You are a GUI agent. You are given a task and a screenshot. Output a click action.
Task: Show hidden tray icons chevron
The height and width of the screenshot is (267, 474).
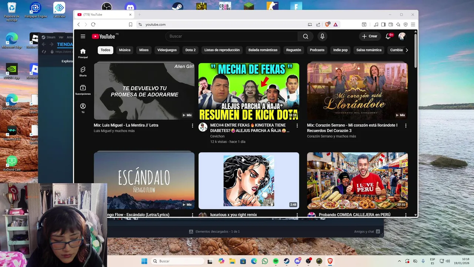[x=399, y=261]
